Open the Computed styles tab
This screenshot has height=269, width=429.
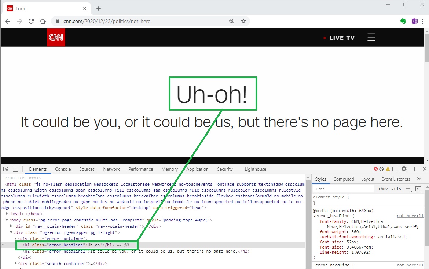344,179
